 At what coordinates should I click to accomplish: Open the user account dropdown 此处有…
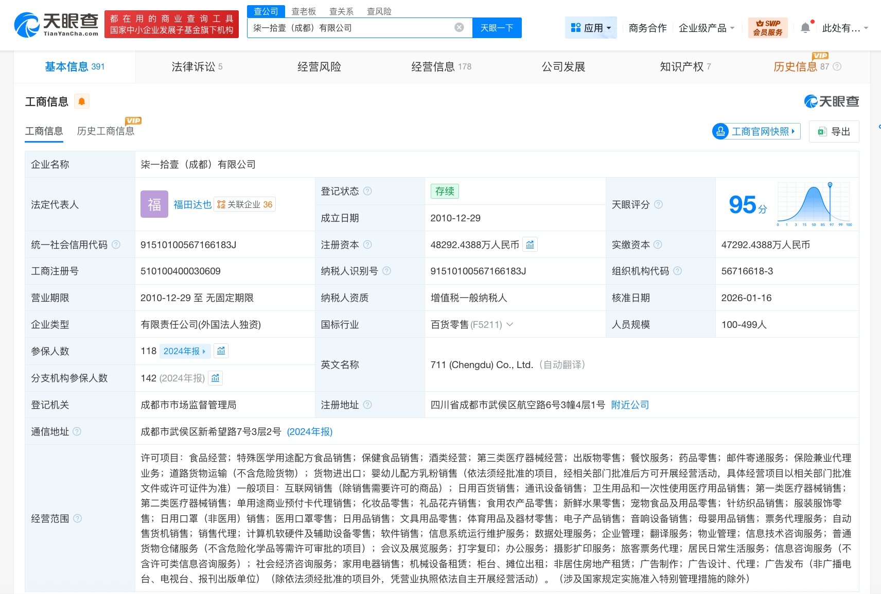click(845, 28)
